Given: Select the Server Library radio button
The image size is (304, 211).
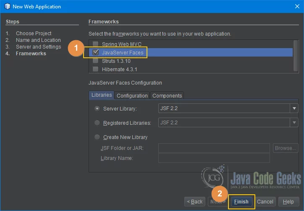Looking at the screenshot, I should [97, 108].
